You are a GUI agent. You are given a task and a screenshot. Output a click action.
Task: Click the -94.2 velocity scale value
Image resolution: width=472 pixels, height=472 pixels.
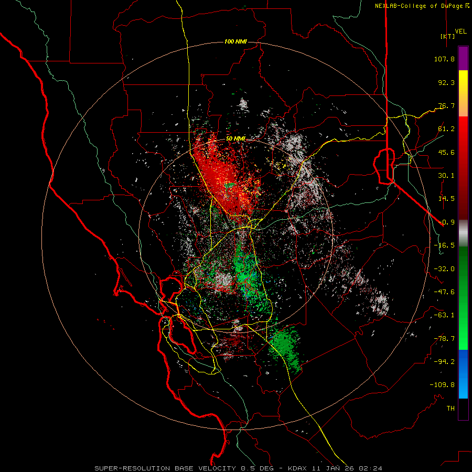pos(444,362)
